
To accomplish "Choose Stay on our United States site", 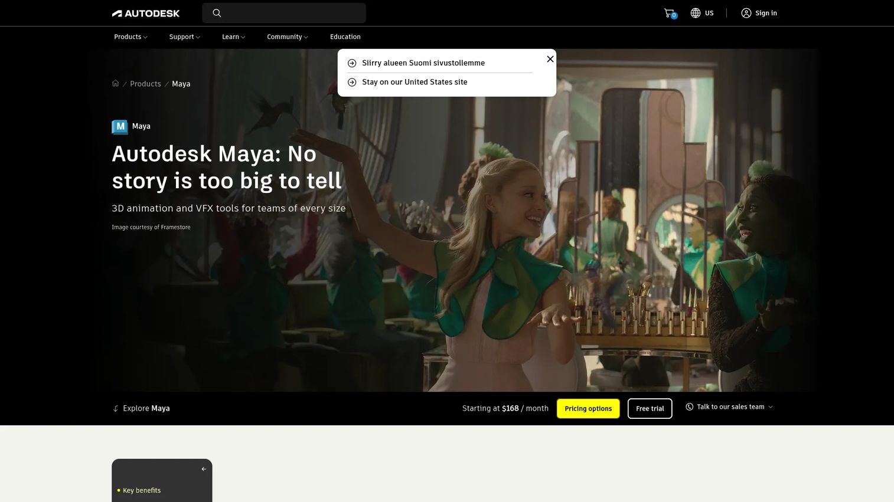I will coord(415,82).
